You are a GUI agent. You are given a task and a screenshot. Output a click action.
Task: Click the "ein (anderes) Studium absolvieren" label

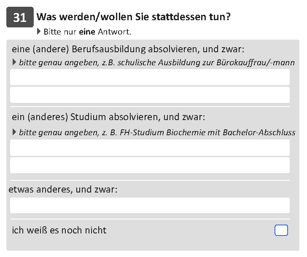(x=108, y=117)
